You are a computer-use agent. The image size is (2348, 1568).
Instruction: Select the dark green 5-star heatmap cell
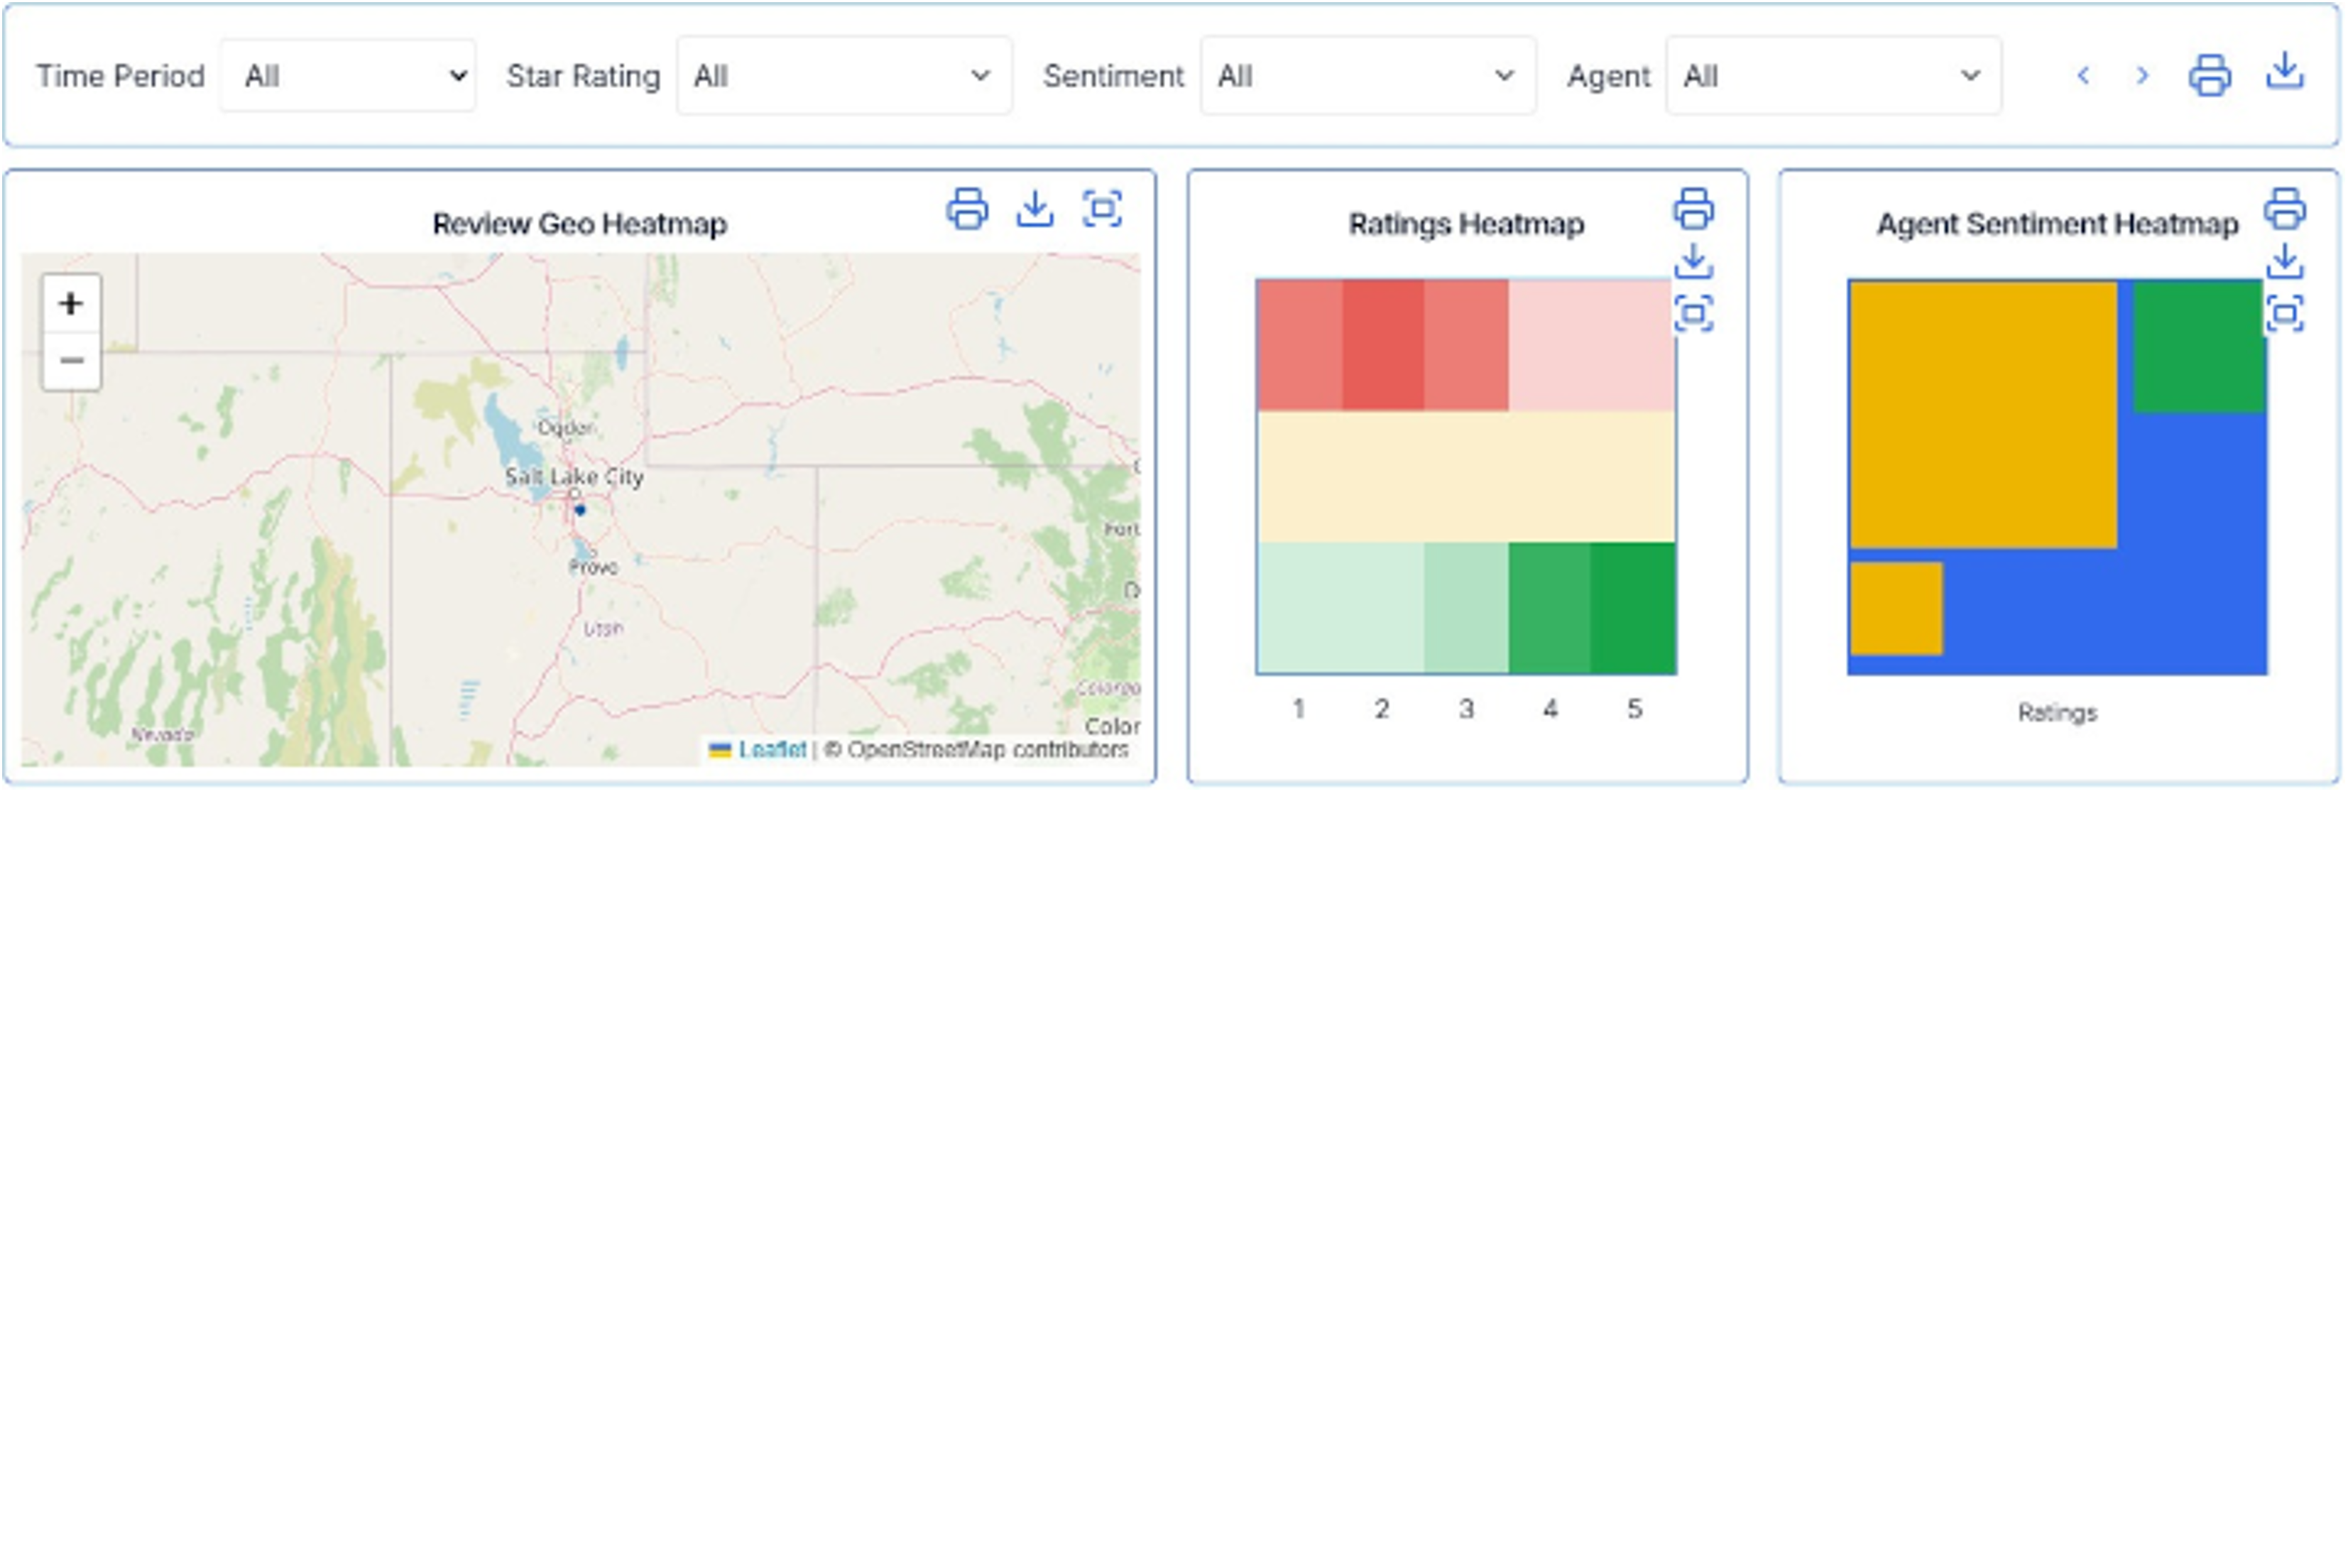[1632, 608]
